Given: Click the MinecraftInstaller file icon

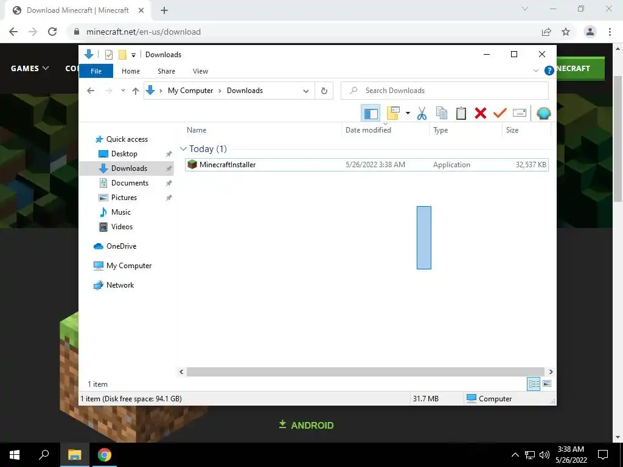Looking at the screenshot, I should [x=192, y=164].
